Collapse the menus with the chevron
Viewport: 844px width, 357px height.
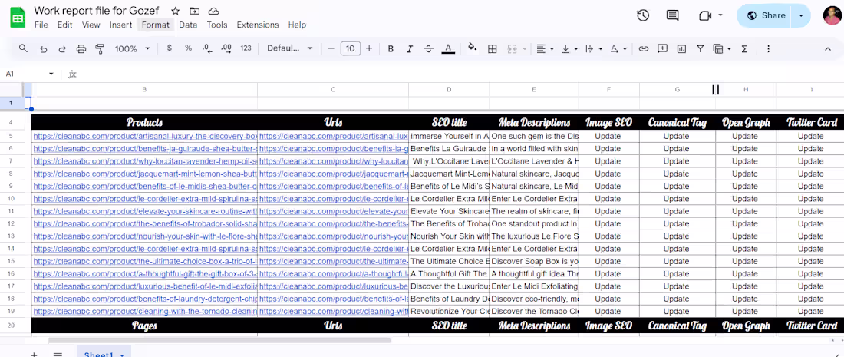point(828,49)
